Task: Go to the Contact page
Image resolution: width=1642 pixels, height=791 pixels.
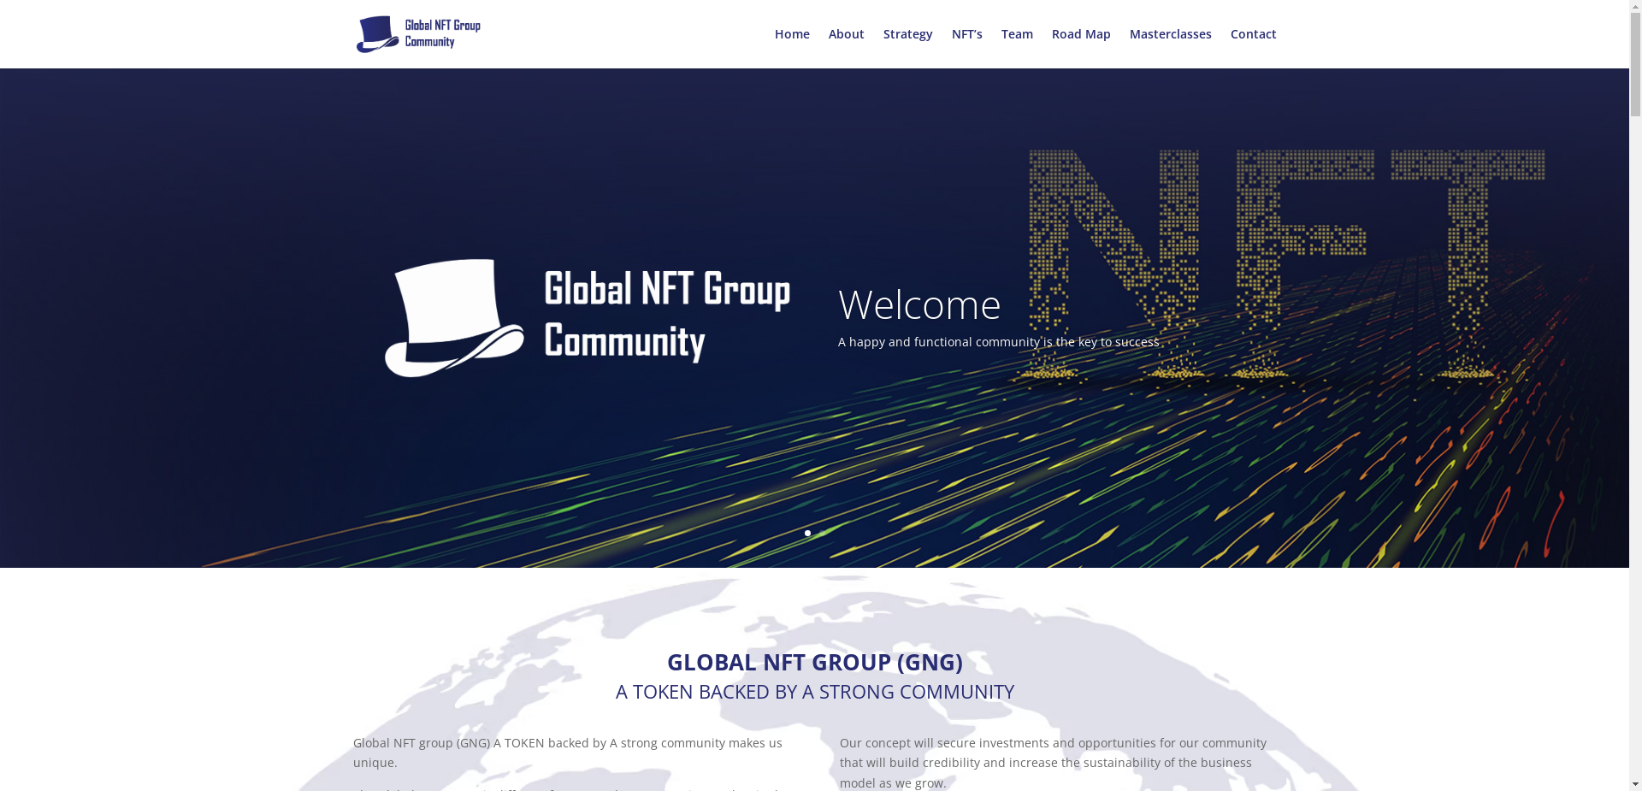Action: tap(1253, 34)
